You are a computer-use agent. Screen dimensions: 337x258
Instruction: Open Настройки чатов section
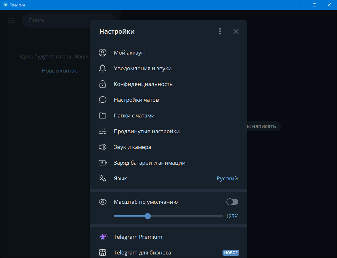tap(168, 100)
